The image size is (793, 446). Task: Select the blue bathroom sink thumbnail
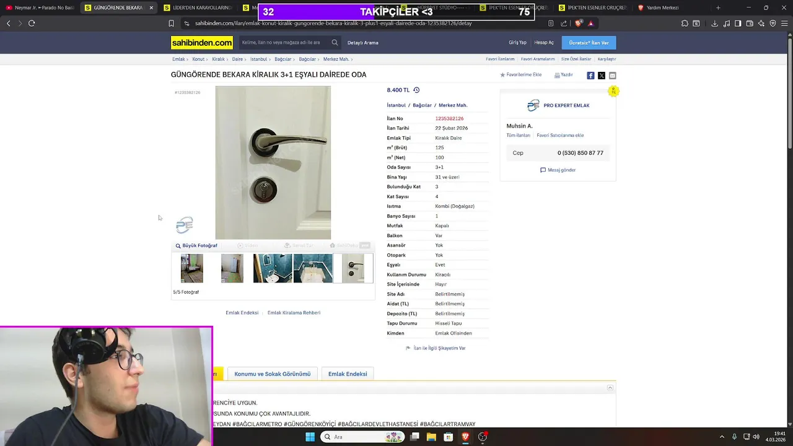tap(273, 268)
